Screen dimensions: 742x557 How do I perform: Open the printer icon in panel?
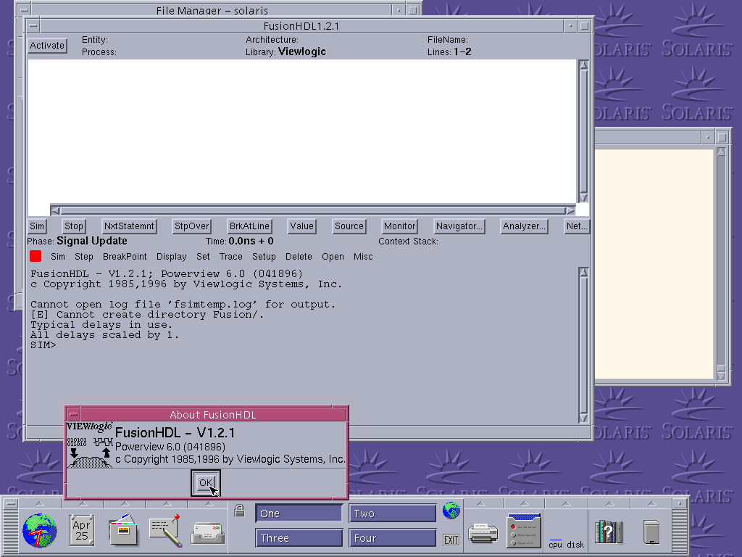pyautogui.click(x=483, y=533)
